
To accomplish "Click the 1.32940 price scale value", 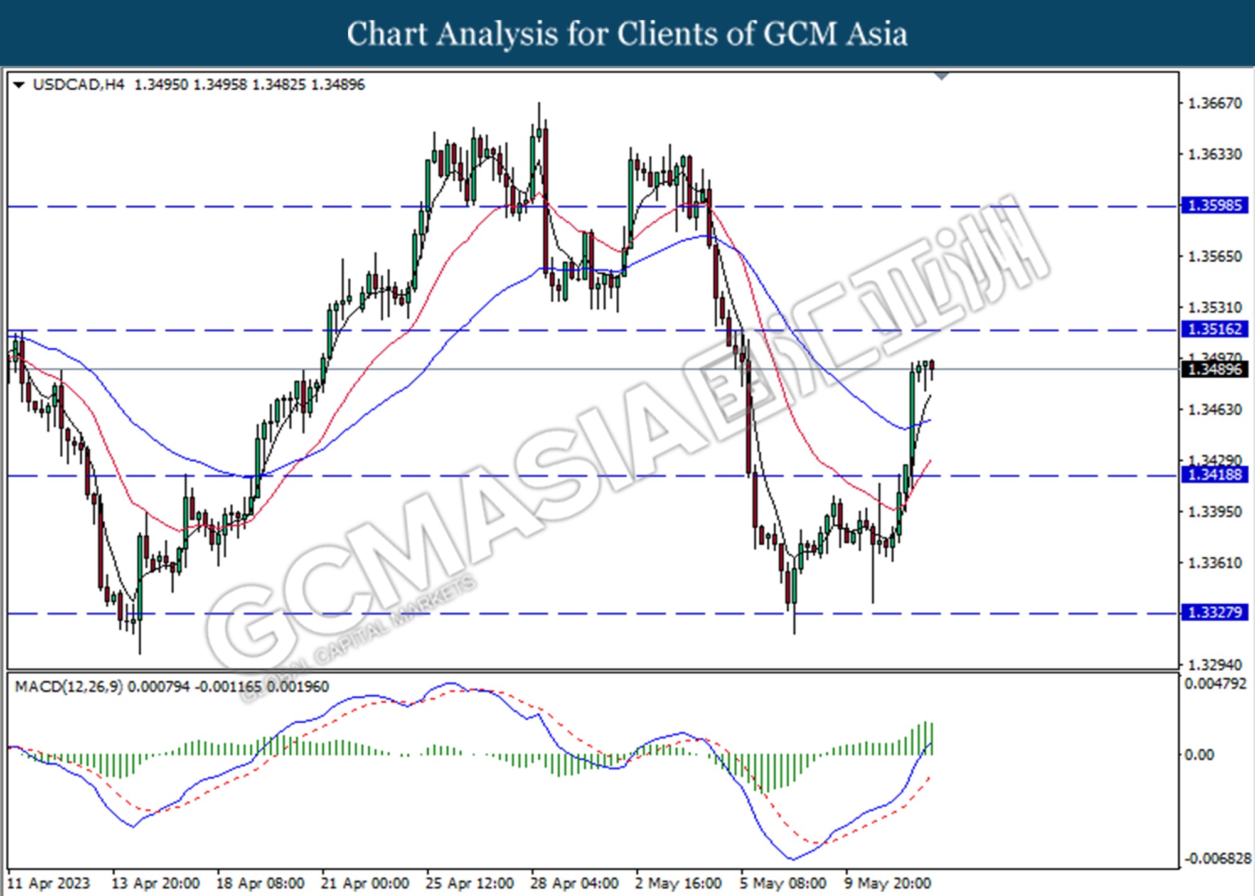I will [x=1215, y=664].
